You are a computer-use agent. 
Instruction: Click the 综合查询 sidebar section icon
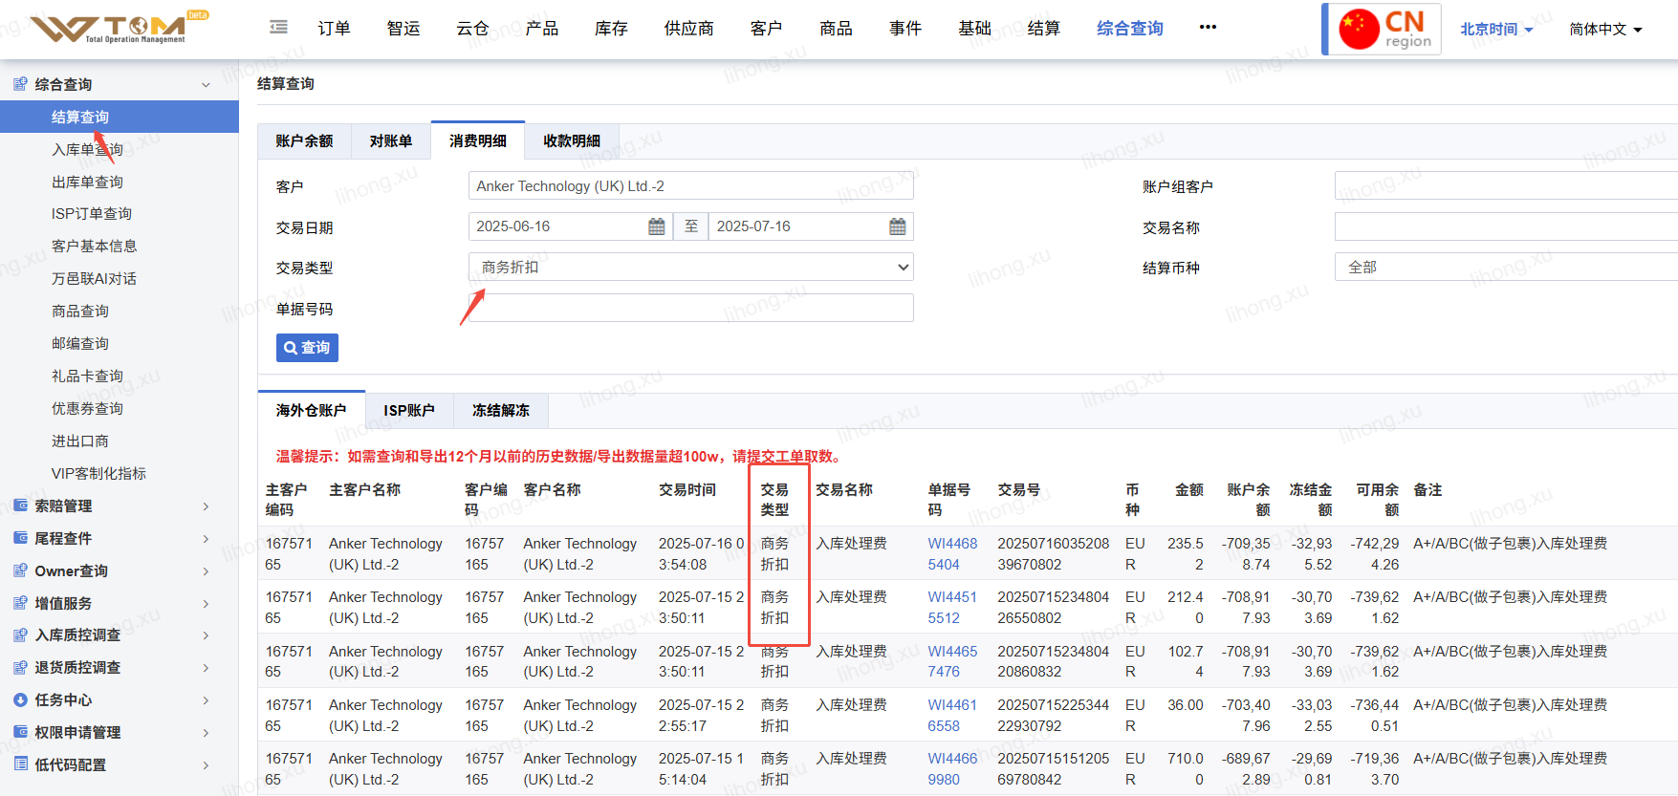[20, 84]
